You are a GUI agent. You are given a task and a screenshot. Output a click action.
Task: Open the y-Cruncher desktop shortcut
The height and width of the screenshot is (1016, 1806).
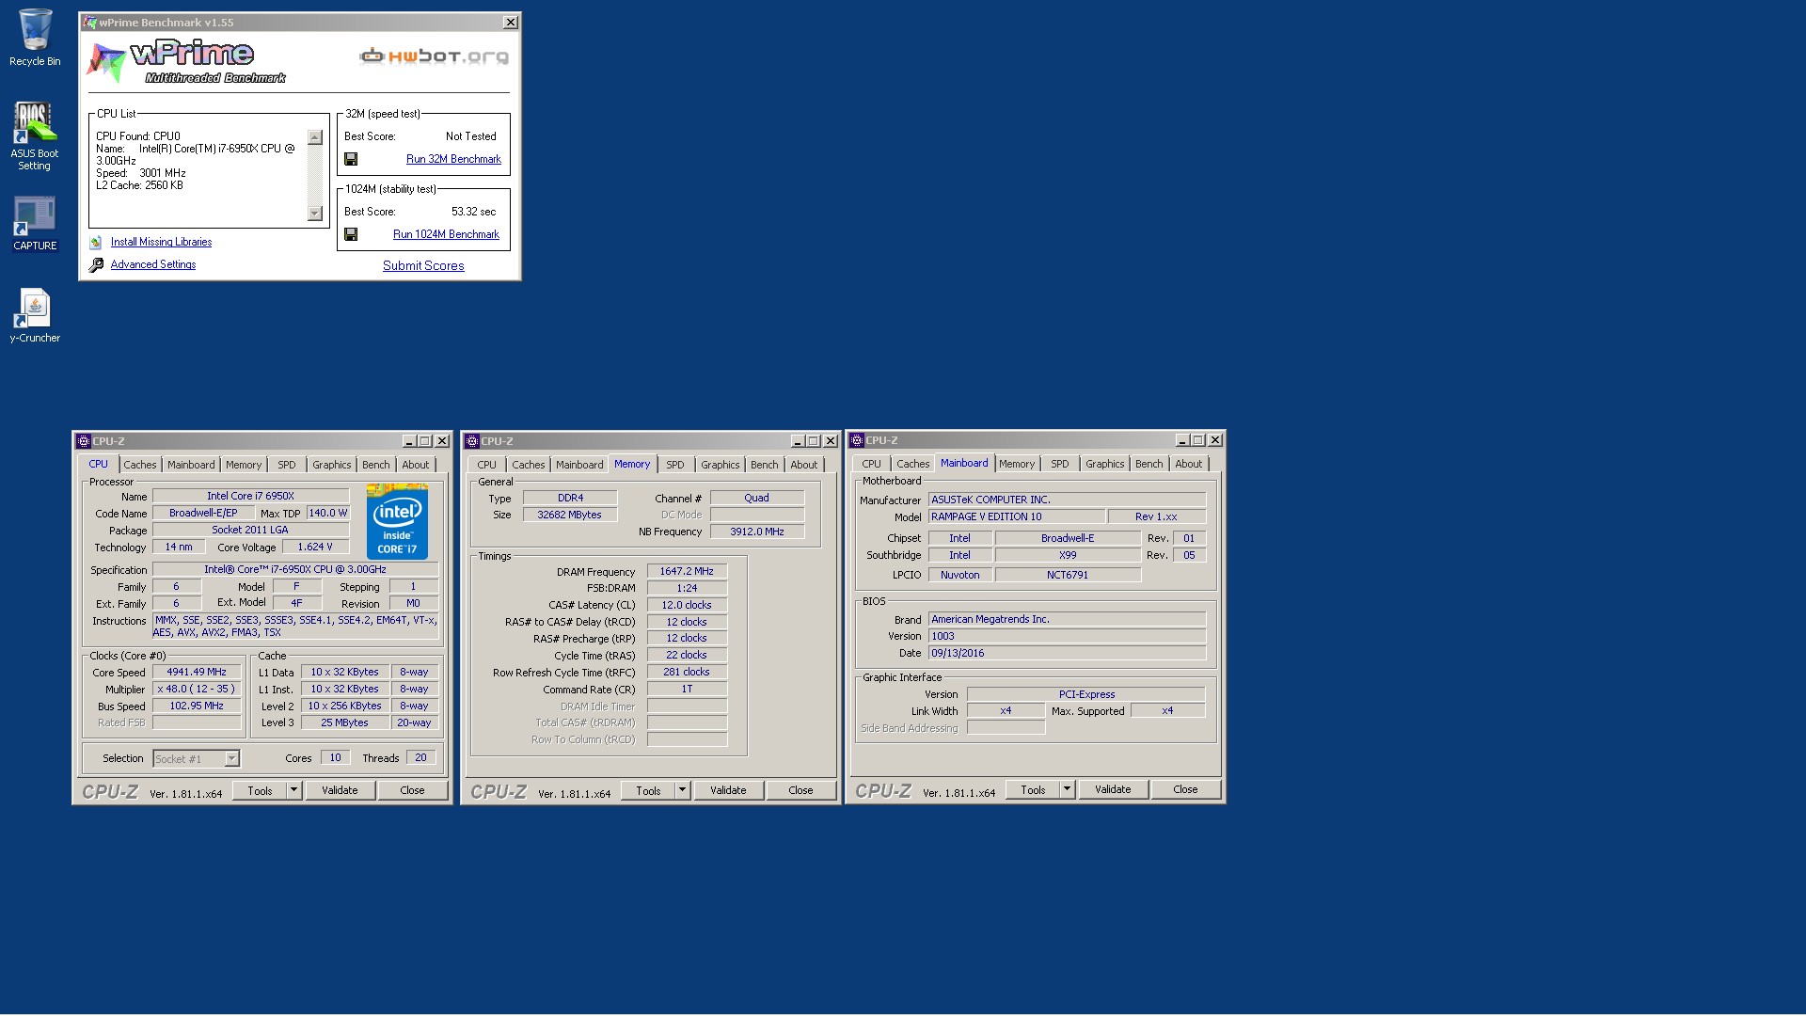35,315
